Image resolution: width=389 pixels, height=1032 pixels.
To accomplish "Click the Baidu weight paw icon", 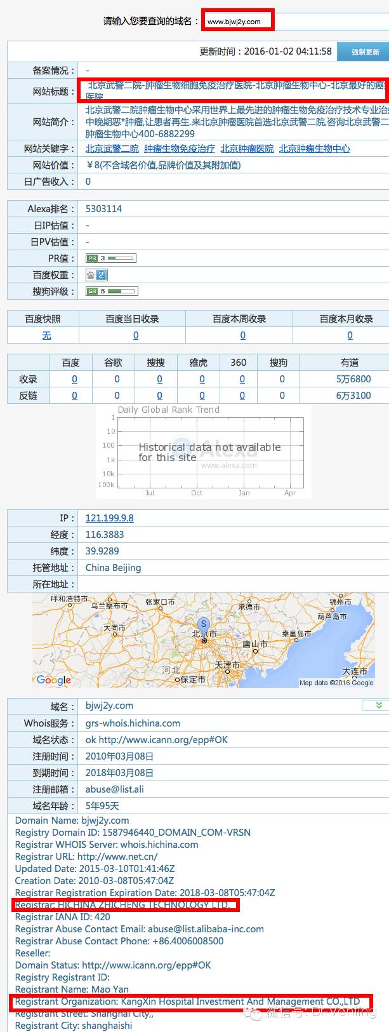I will (96, 275).
